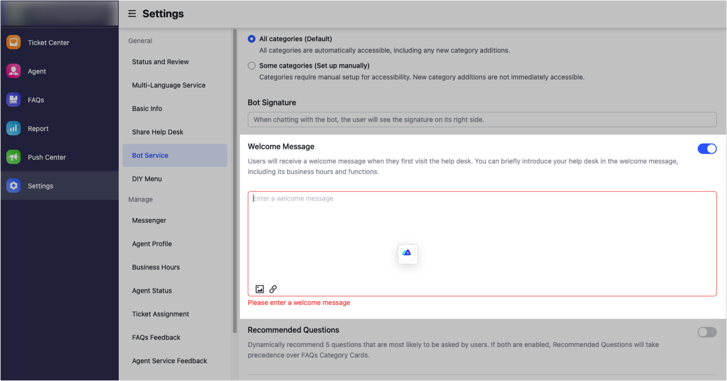Click the Recommended Questions heading
727x381 pixels.
point(293,330)
